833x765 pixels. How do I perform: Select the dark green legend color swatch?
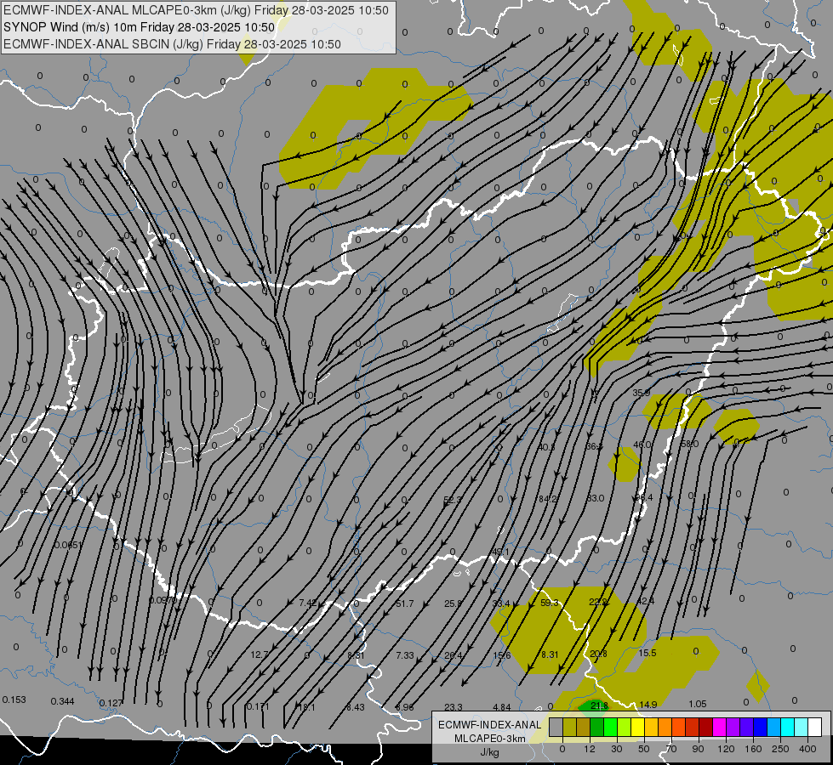click(597, 727)
